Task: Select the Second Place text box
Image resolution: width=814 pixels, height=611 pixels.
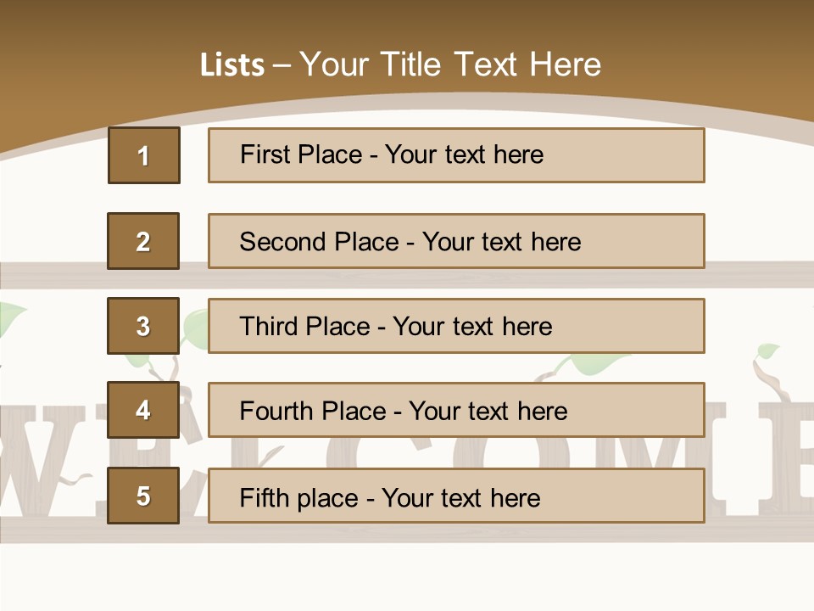Action: tap(456, 241)
